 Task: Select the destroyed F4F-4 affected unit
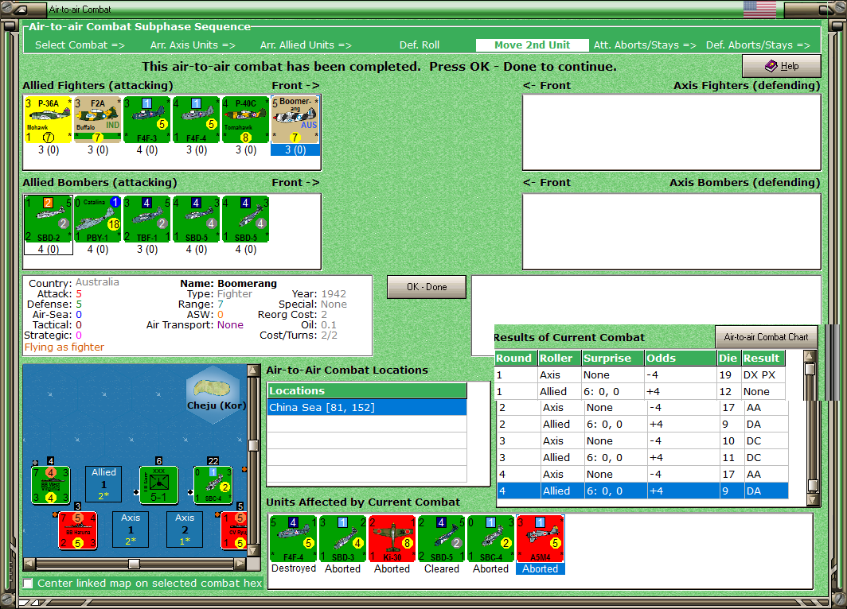(293, 539)
